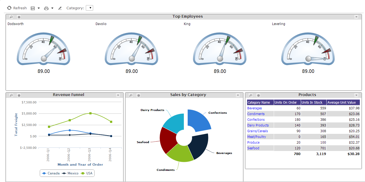
Task: Click gear icon in Revenue Funnel panel
Action: click(x=19, y=95)
